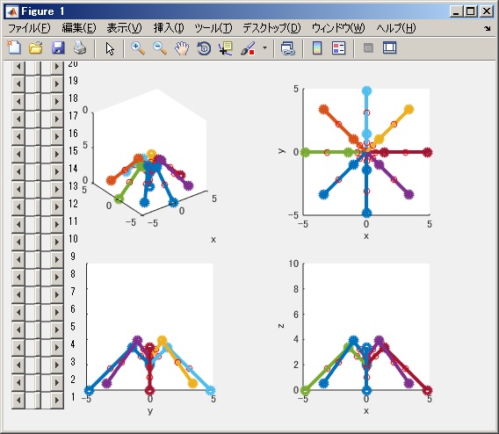This screenshot has width=499, height=434.
Task: Open file using the folder icon
Action: coord(36,48)
